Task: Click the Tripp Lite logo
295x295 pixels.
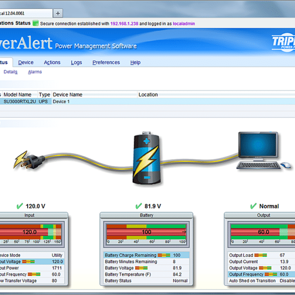Action: [283, 43]
